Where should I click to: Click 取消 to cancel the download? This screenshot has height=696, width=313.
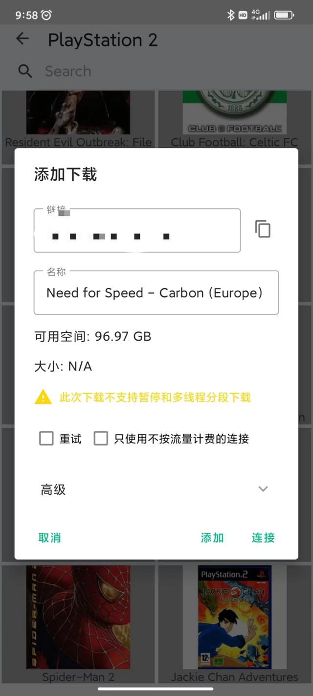pos(50,537)
